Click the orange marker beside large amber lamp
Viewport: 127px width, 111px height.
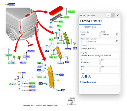pyautogui.click(x=58, y=80)
